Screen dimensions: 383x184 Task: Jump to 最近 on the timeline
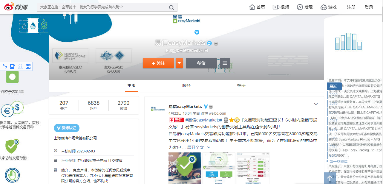tap(334, 86)
